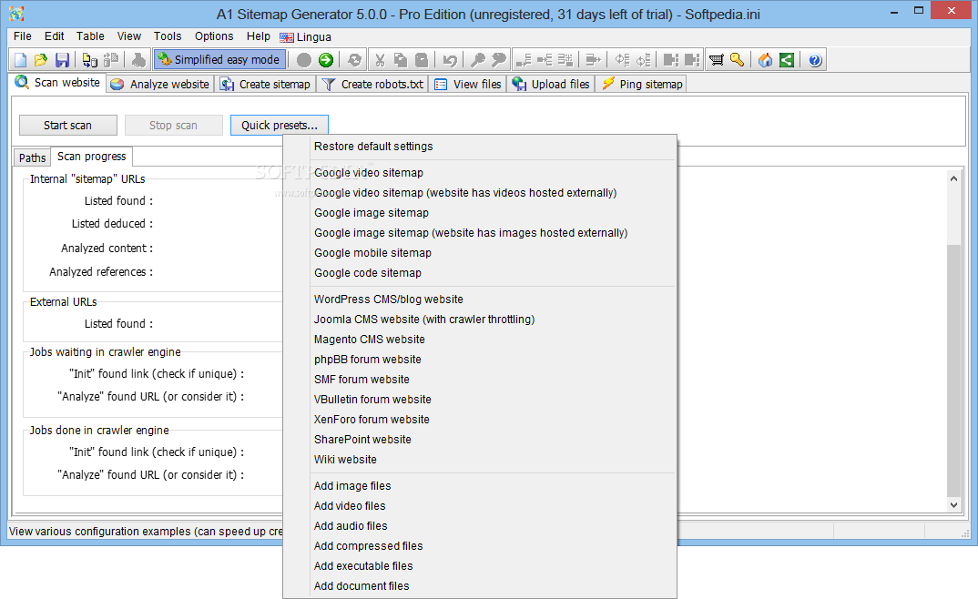
Task: Click the Create robots.txt funnel icon
Action: pos(328,84)
